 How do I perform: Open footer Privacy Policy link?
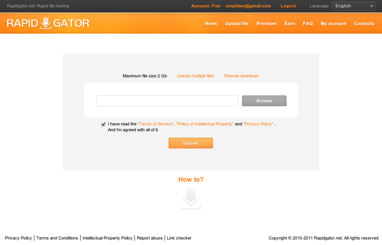[18, 238]
